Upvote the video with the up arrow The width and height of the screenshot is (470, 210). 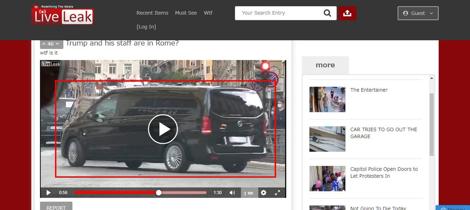click(44, 44)
